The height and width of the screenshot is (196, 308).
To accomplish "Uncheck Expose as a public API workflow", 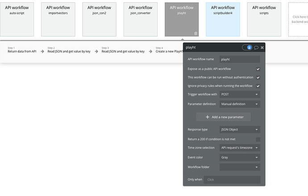I will tap(258, 69).
